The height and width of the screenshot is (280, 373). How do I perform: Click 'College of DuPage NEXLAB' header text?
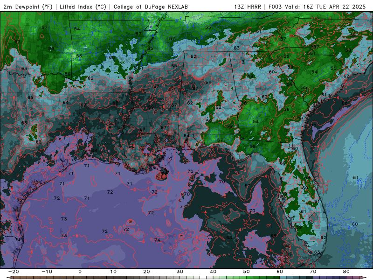[x=151, y=7]
